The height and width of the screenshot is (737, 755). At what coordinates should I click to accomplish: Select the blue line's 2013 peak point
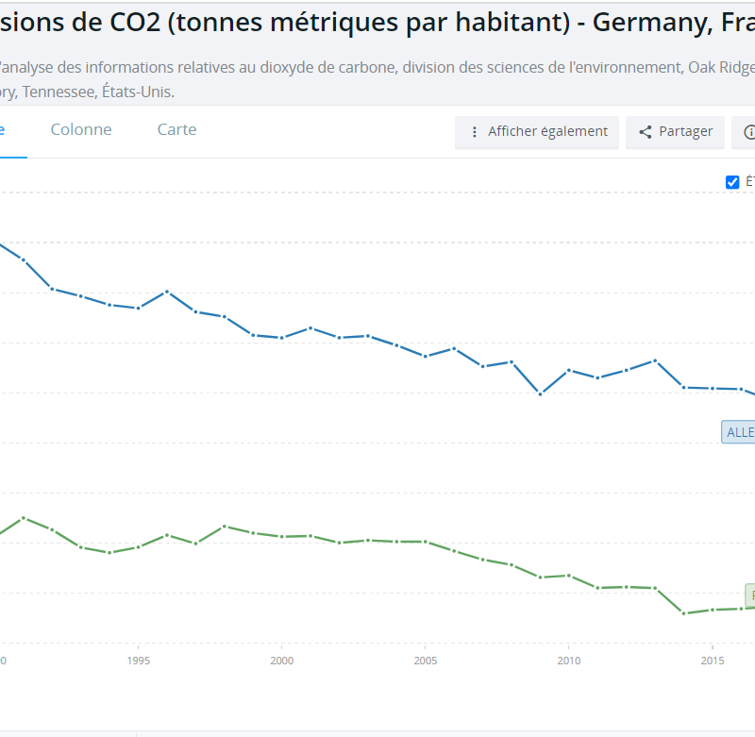pyautogui.click(x=655, y=360)
